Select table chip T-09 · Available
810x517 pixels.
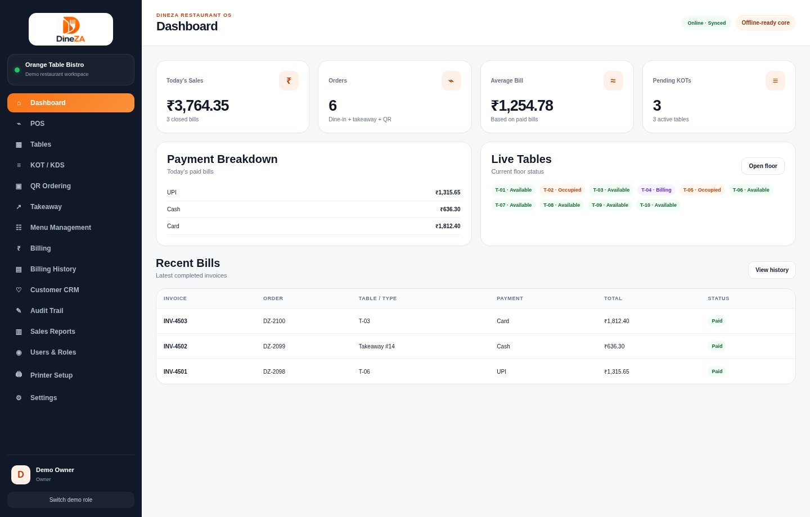pyautogui.click(x=610, y=205)
